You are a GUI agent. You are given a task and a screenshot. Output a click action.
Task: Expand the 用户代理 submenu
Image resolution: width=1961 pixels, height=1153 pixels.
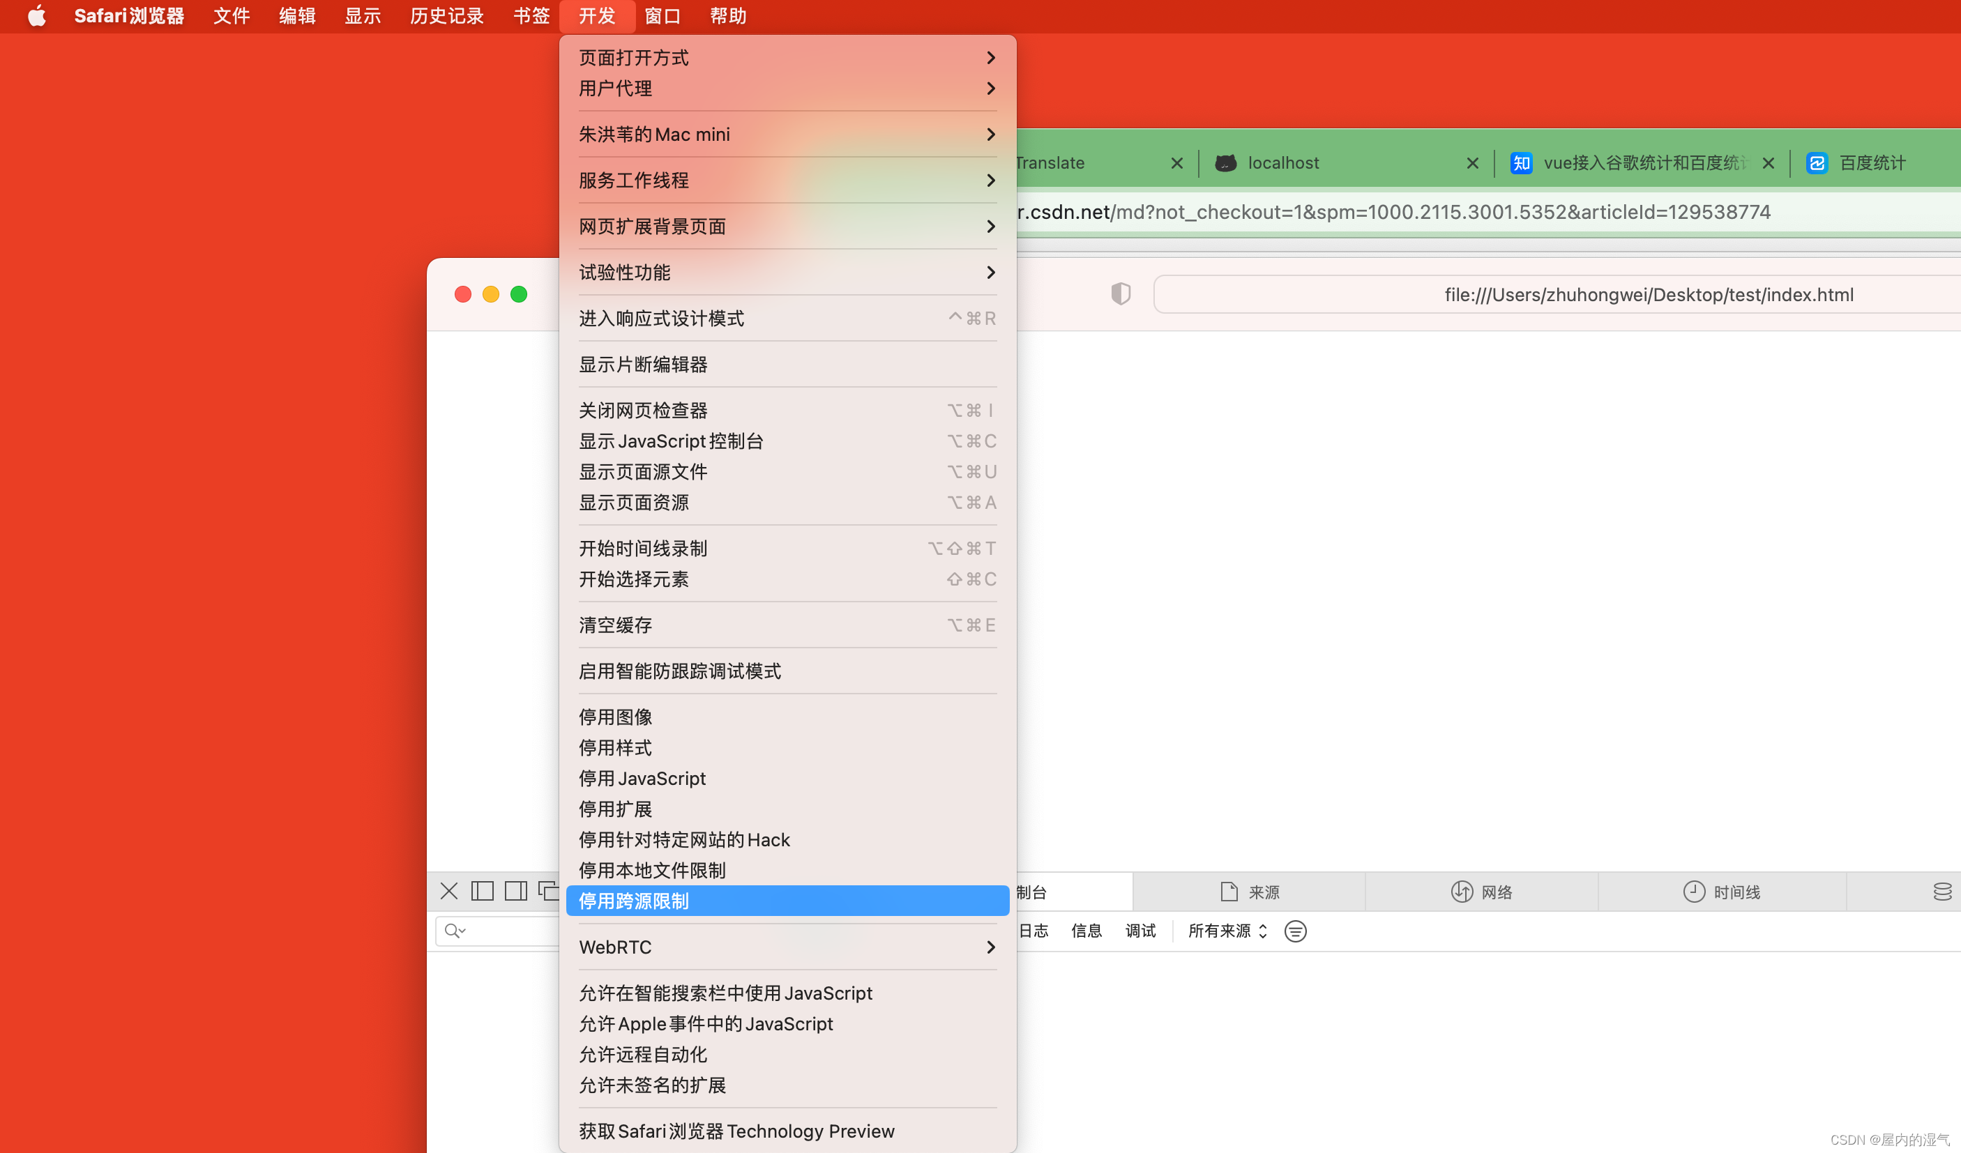[x=787, y=88]
